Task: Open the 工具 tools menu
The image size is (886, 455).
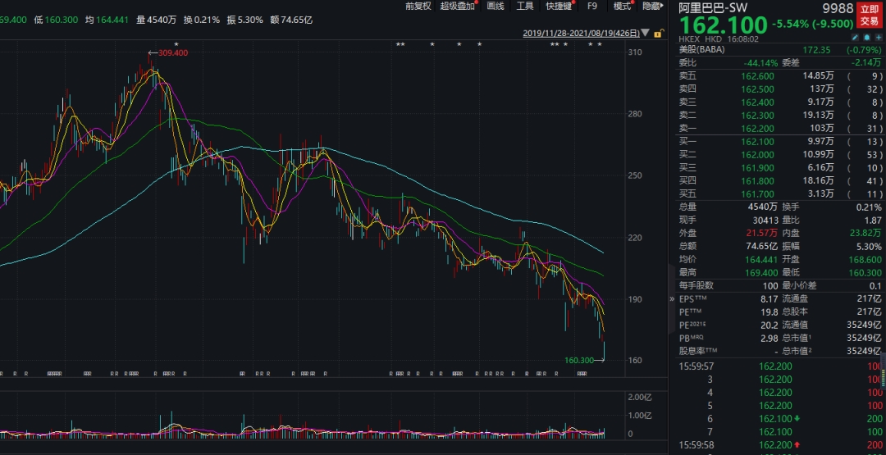Action: pyautogui.click(x=525, y=7)
